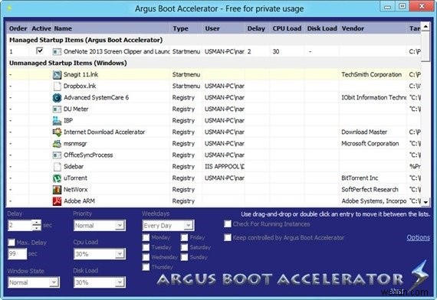Screen dimensions: 437x300
Task: Click the Advanced SystemCare 6 icon
Action: [x=57, y=98]
